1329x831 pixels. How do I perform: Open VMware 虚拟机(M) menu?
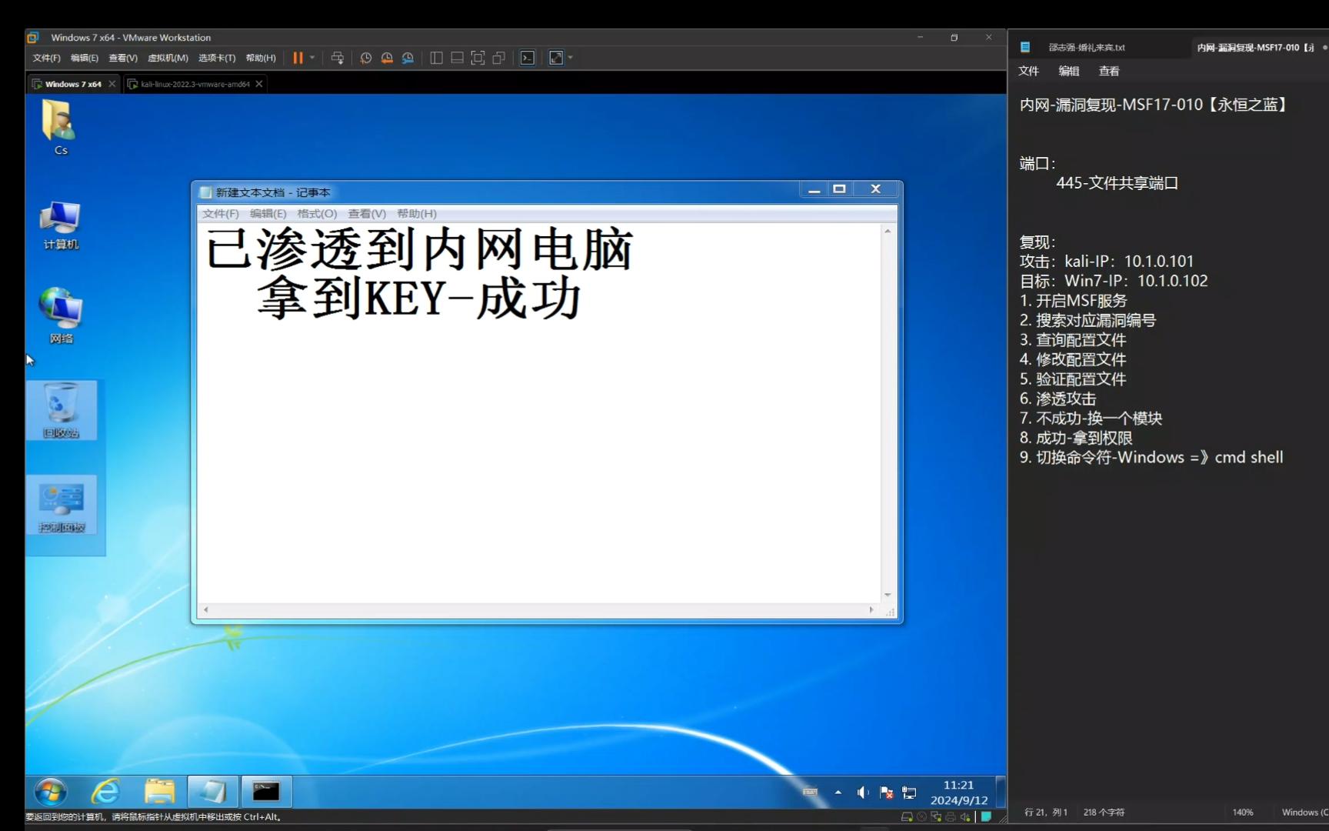tap(168, 58)
